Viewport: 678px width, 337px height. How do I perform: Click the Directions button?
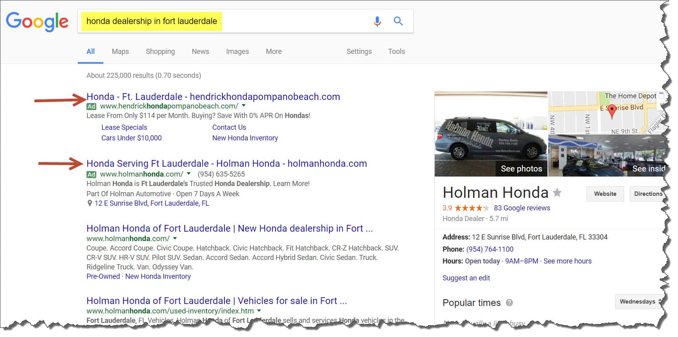click(647, 194)
